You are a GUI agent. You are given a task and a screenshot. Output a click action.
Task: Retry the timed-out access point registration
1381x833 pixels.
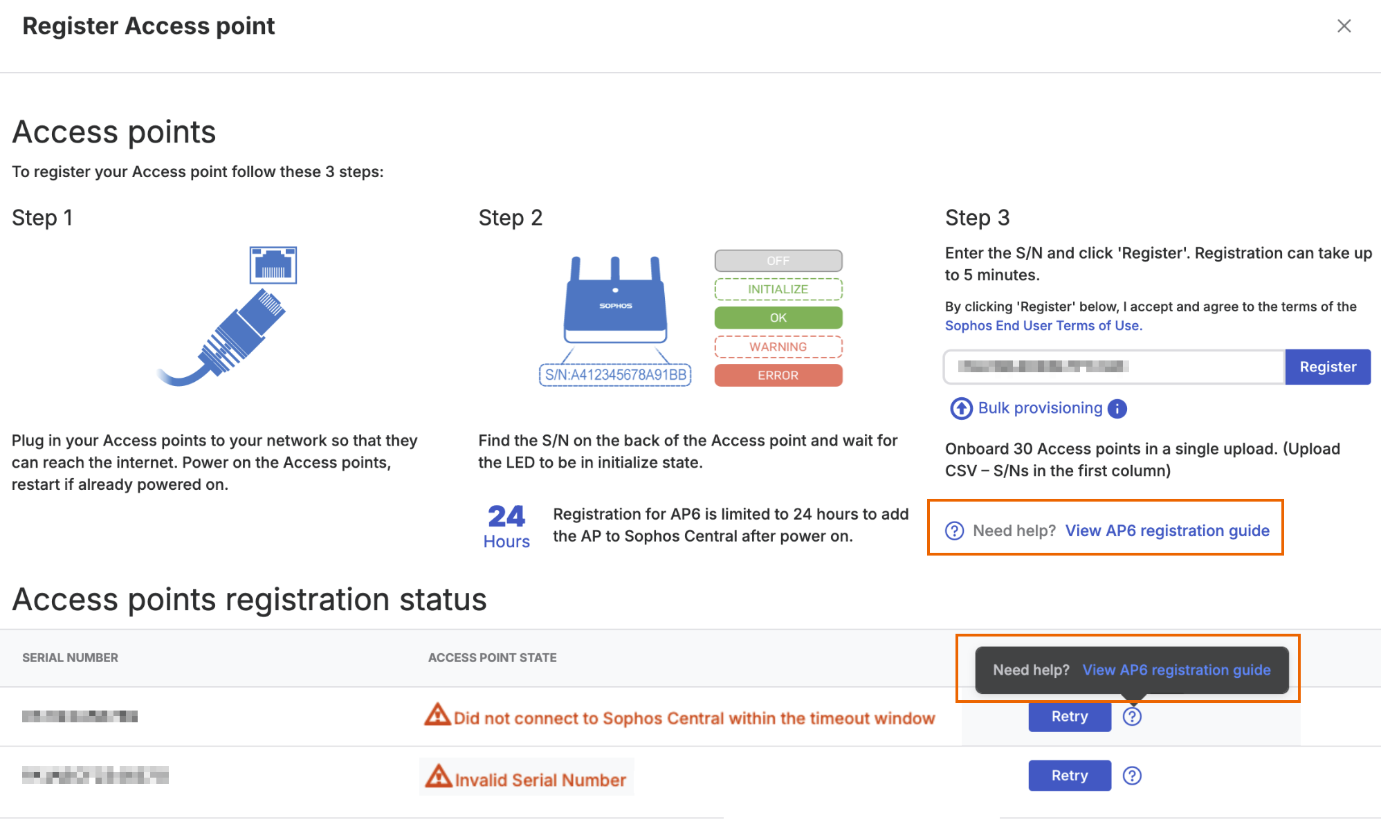coord(1070,717)
